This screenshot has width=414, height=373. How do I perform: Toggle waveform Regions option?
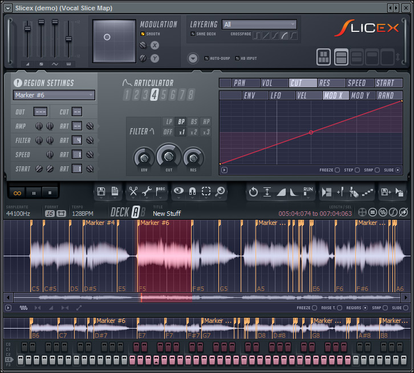[365, 308]
